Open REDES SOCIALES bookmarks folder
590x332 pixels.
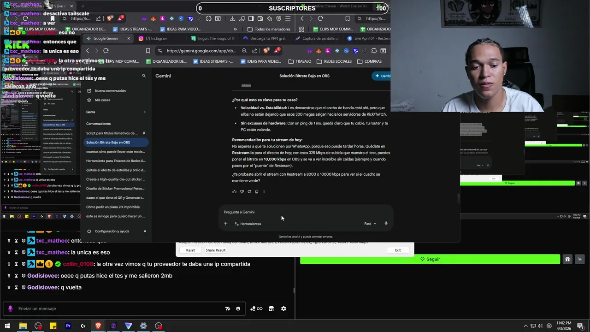tap(334, 61)
